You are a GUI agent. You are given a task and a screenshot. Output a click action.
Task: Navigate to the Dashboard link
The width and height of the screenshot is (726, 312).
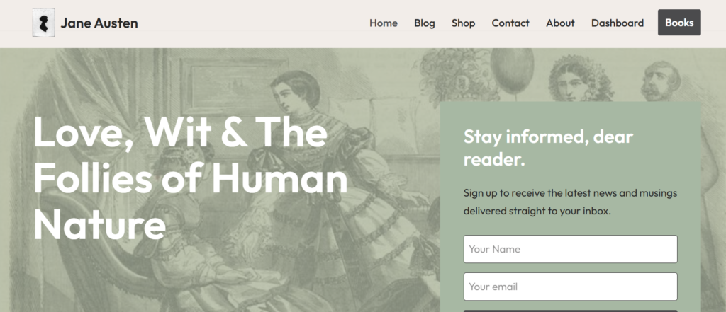pos(618,23)
